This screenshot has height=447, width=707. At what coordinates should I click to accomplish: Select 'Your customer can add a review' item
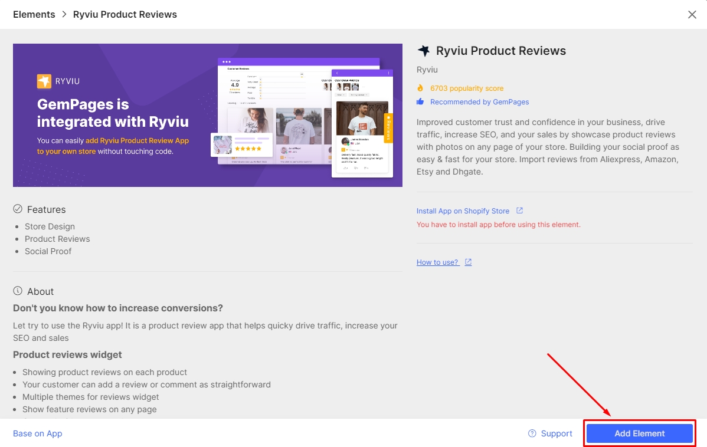click(x=146, y=384)
